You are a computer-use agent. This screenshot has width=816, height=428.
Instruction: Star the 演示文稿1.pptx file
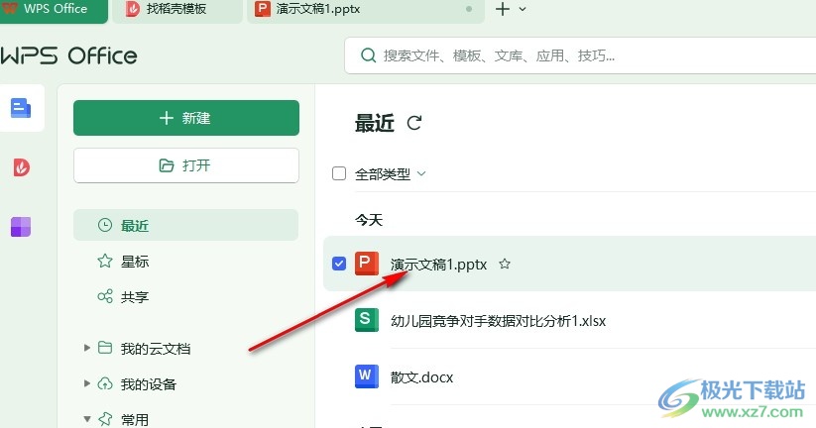505,265
